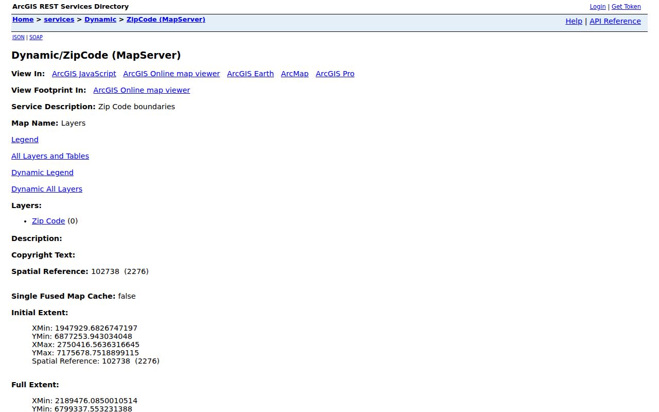Open the Legend link

(x=25, y=140)
